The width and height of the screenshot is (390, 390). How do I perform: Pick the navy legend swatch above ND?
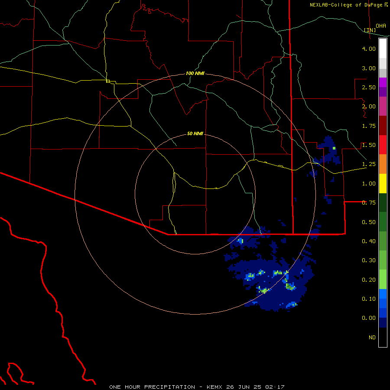[383, 323]
